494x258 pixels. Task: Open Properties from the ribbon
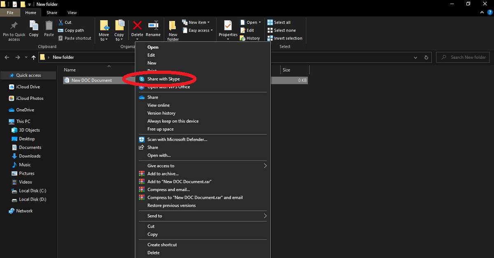tap(228, 26)
